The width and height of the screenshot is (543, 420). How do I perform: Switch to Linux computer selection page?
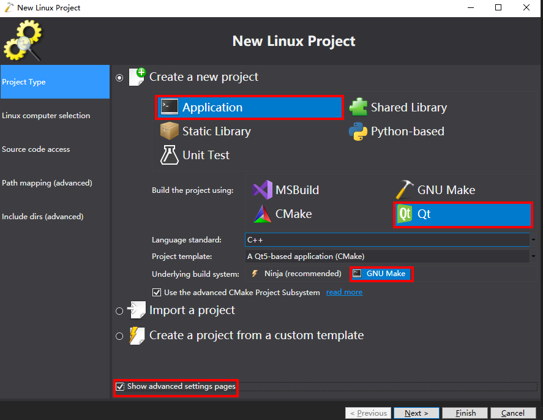pos(46,116)
